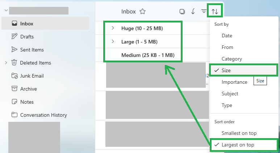Expand the Large (1 - 5 MB) group
The width and height of the screenshot is (280, 153).
point(113,41)
